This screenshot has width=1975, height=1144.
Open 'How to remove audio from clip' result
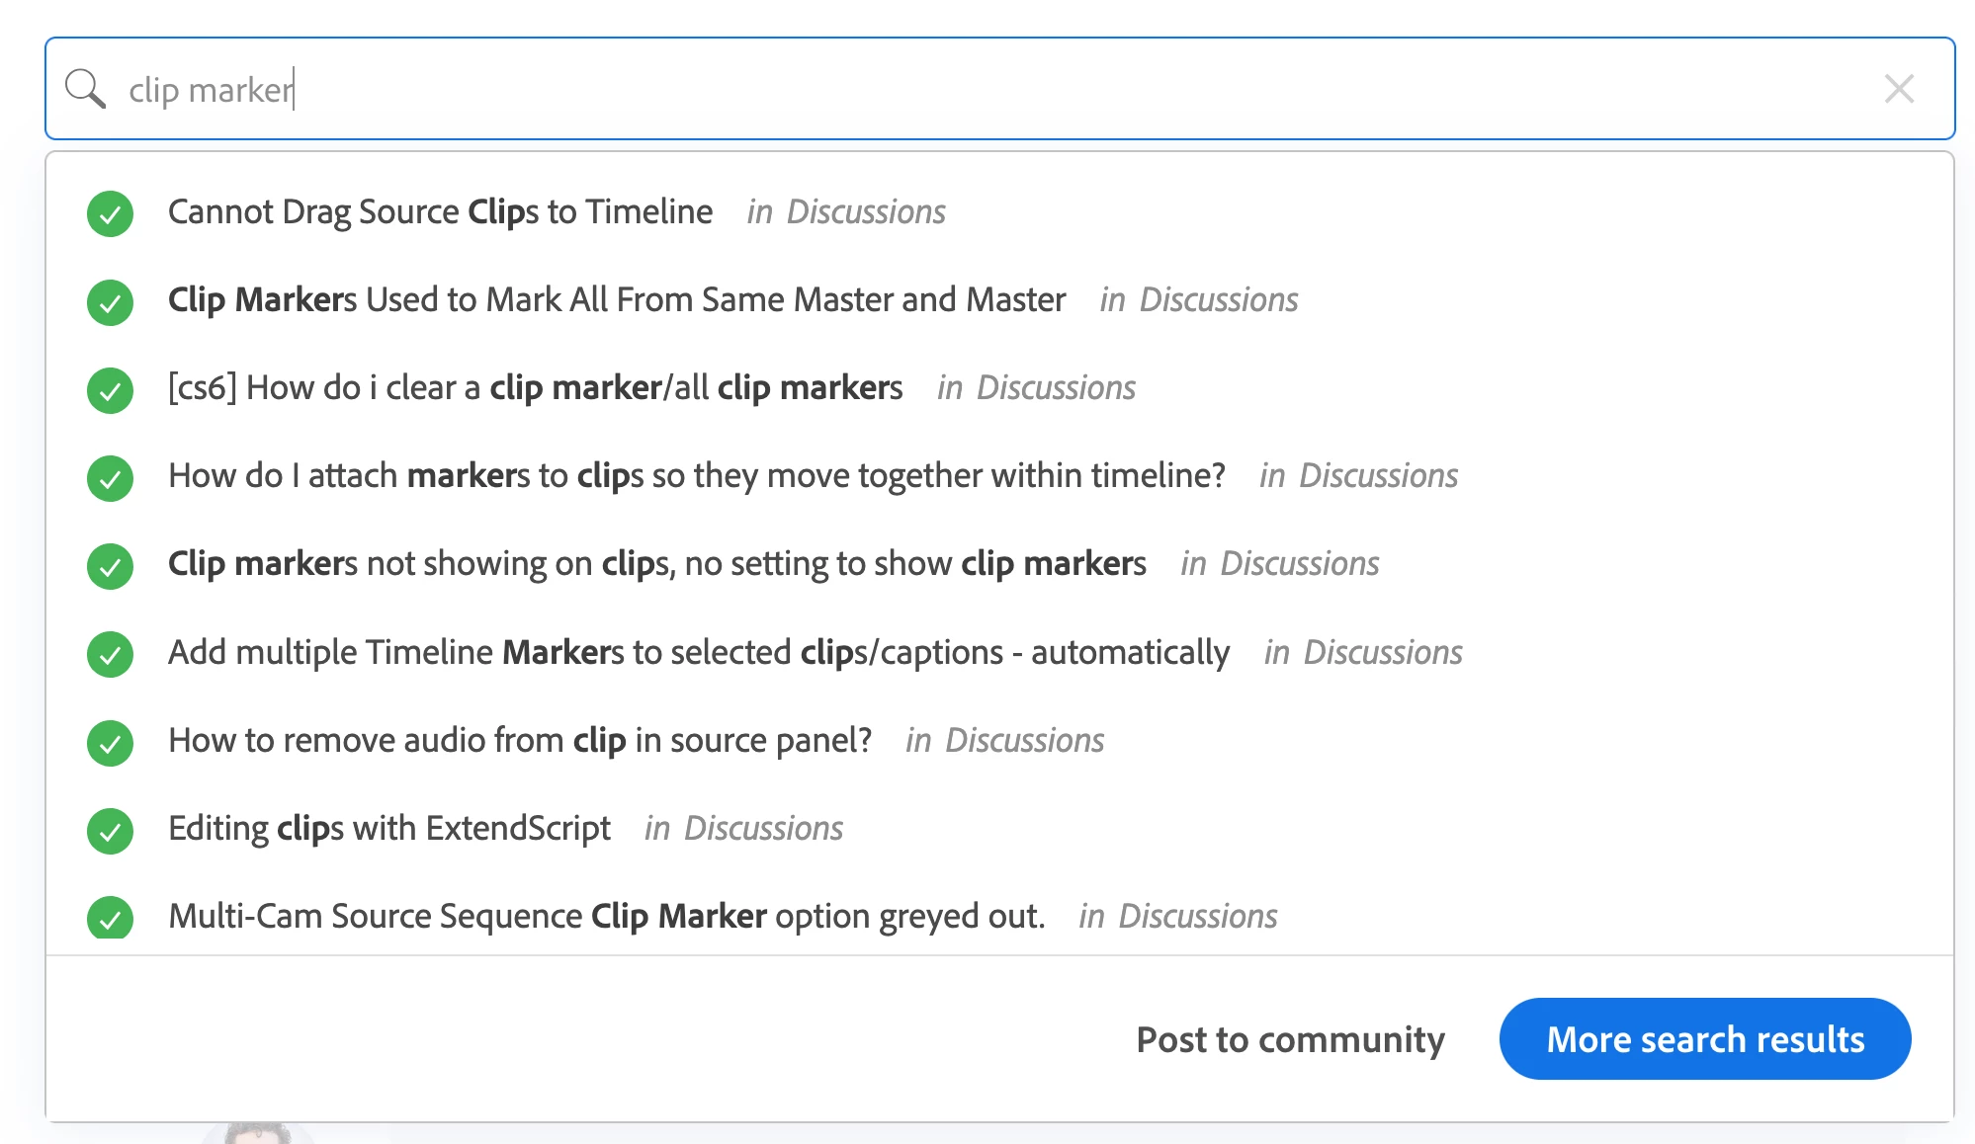pyautogui.click(x=519, y=741)
